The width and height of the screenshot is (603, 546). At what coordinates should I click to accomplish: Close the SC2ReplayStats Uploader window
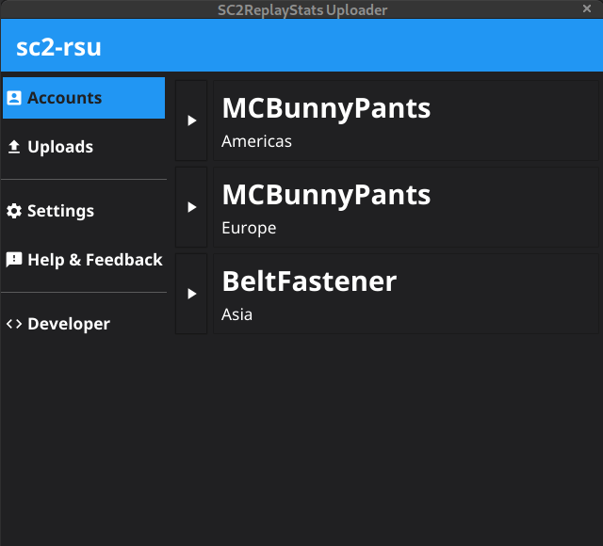click(587, 8)
